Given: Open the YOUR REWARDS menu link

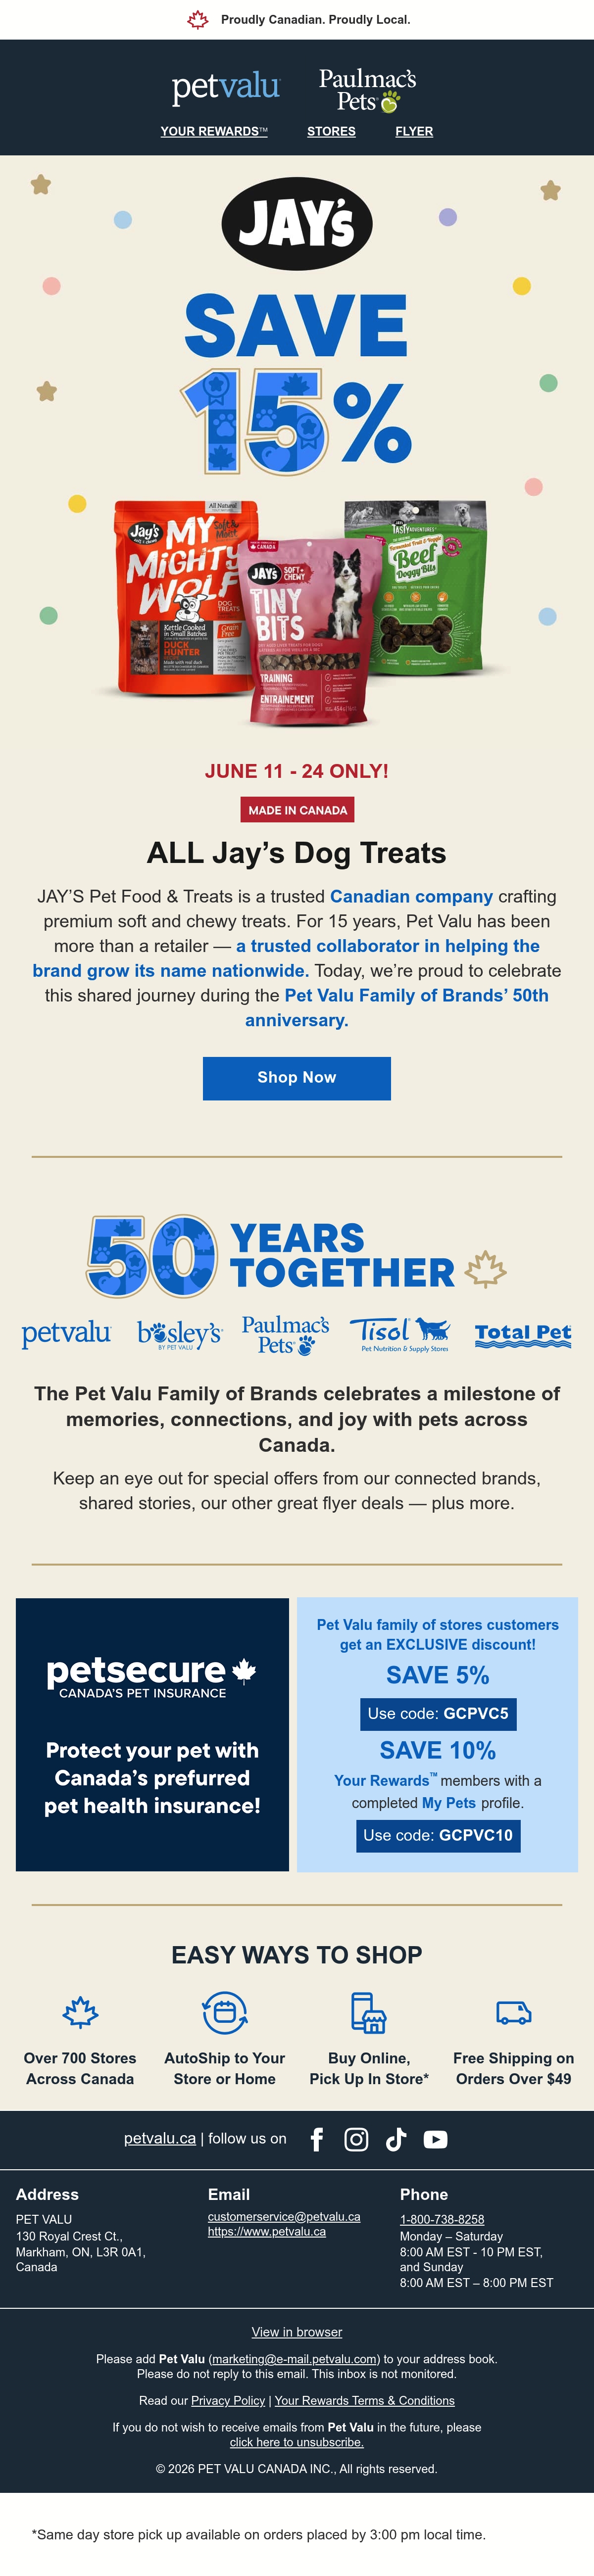Looking at the screenshot, I should pos(214,131).
